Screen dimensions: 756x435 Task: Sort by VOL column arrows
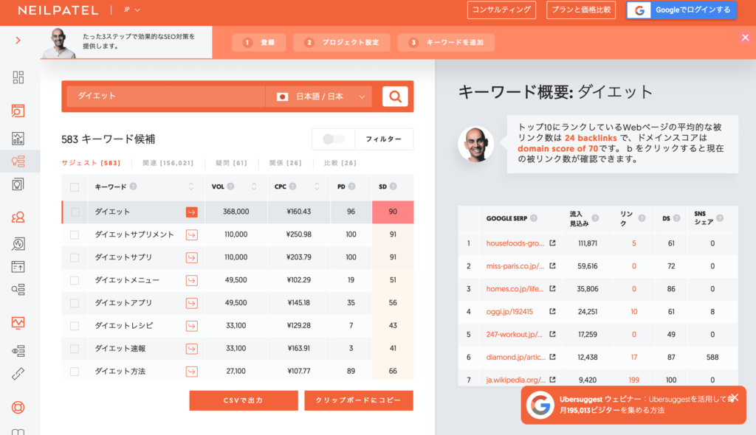click(x=254, y=187)
